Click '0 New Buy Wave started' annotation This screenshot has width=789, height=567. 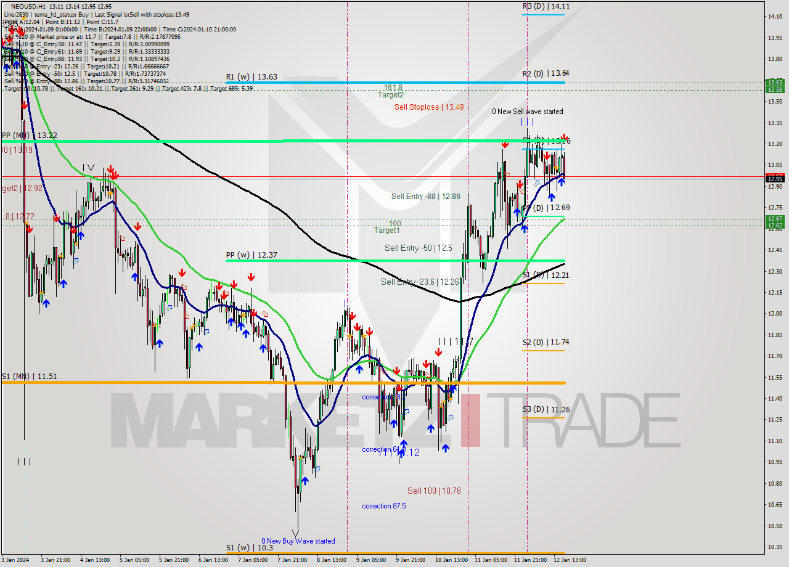click(x=298, y=541)
